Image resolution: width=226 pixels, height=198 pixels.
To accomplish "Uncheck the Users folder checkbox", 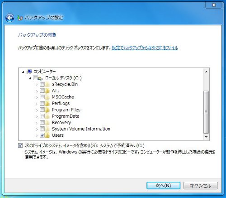I will (42, 135).
